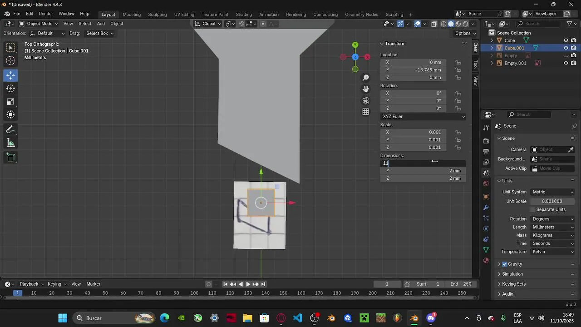Open the Playback popover in timeline
Image resolution: width=581 pixels, height=327 pixels.
click(x=31, y=284)
